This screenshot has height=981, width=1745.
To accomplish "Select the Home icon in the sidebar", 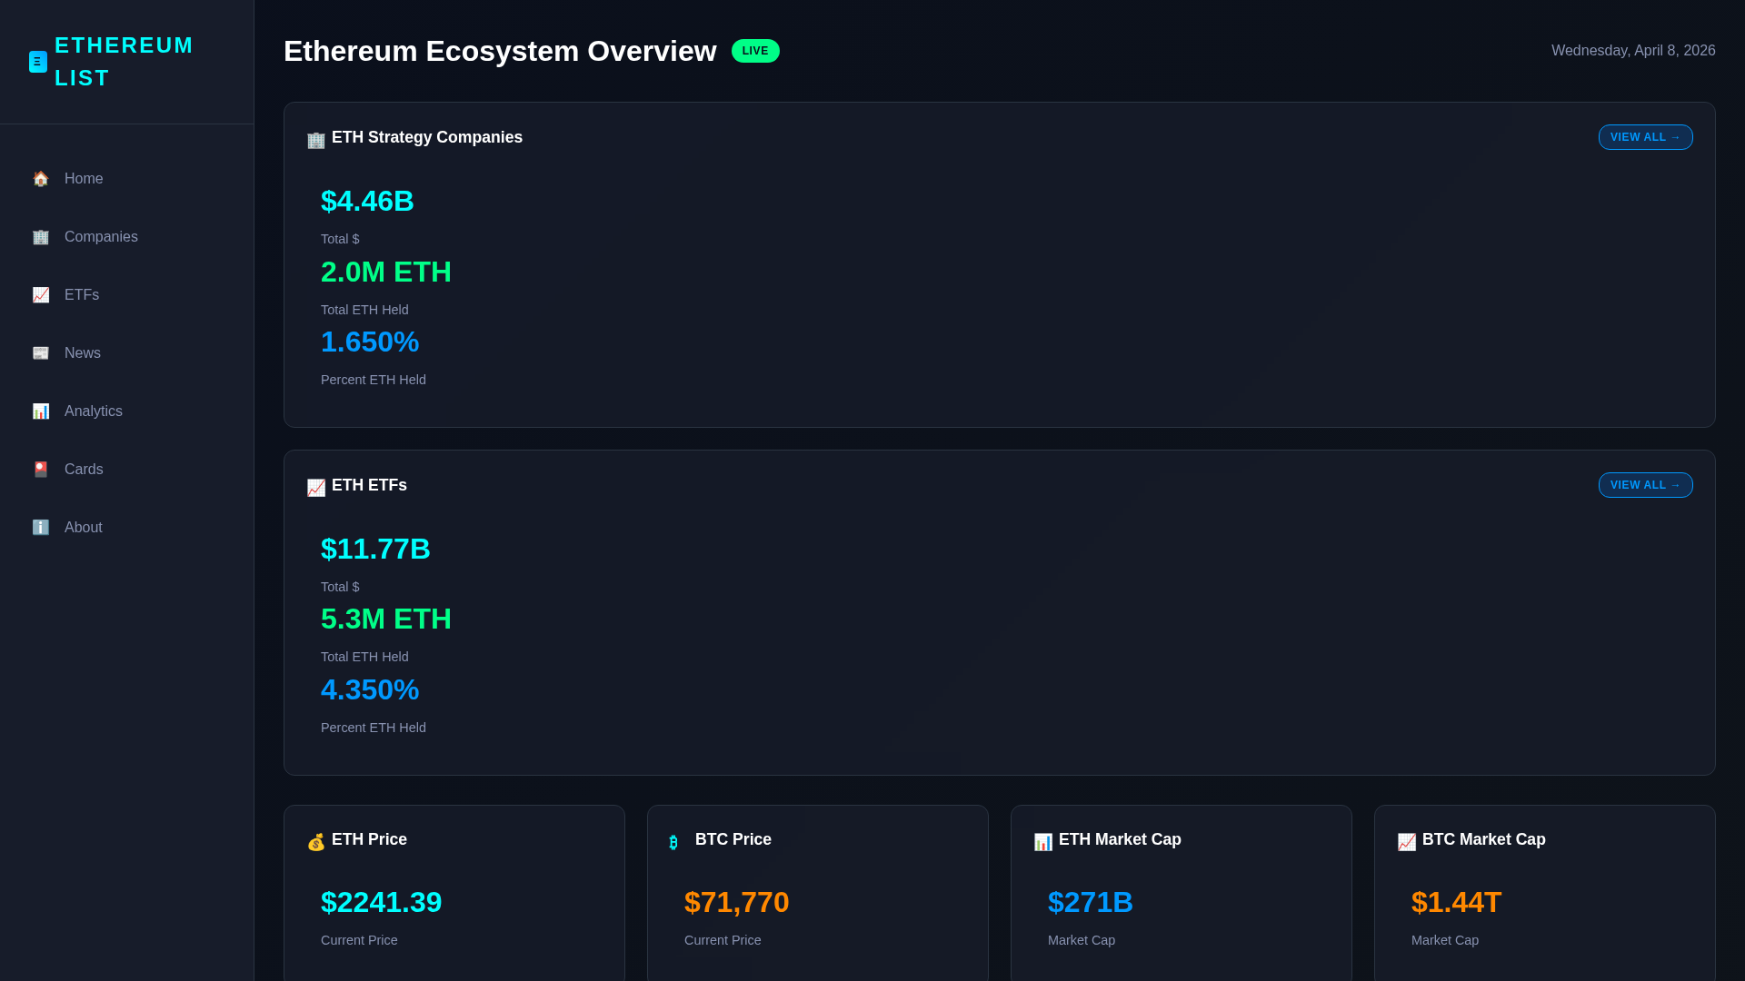I will (40, 179).
